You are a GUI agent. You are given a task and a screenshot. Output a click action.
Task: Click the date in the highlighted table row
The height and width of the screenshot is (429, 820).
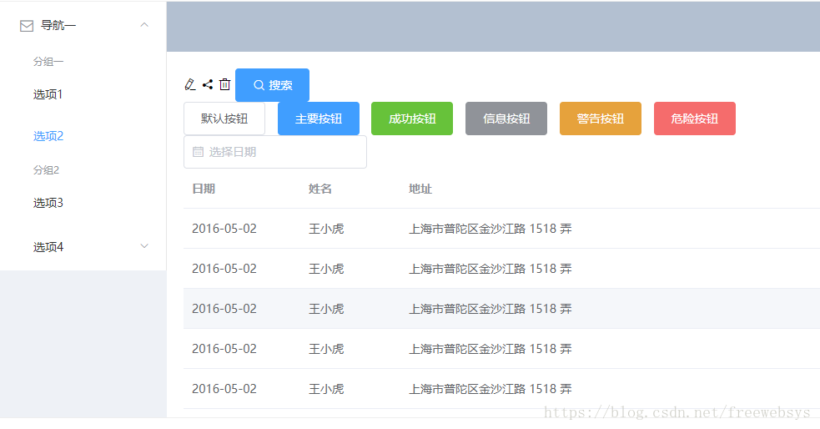(224, 309)
